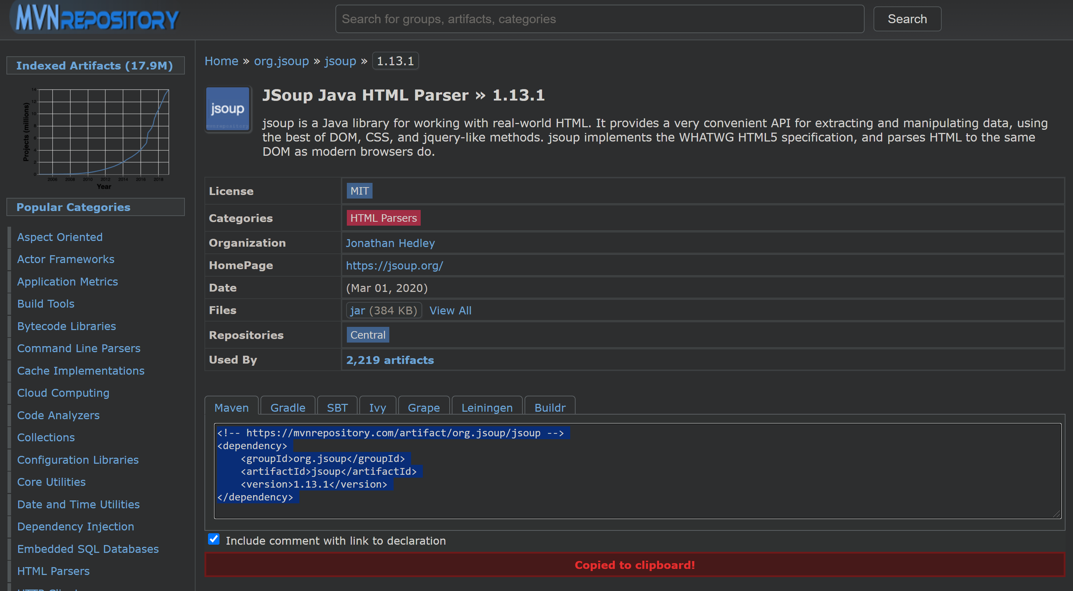Open Embedded SQL Databases category
Image resolution: width=1073 pixels, height=591 pixels.
(x=88, y=549)
